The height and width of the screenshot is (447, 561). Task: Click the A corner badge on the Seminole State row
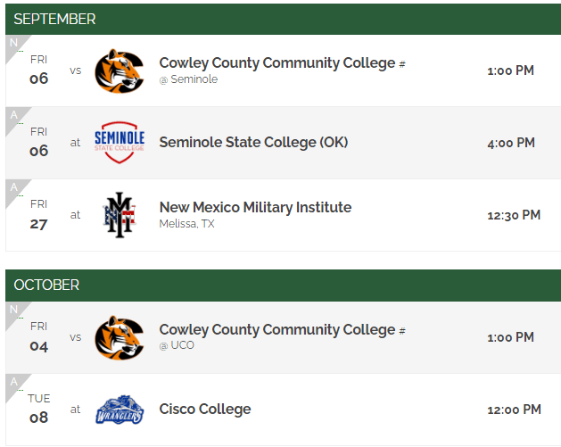[x=12, y=114]
